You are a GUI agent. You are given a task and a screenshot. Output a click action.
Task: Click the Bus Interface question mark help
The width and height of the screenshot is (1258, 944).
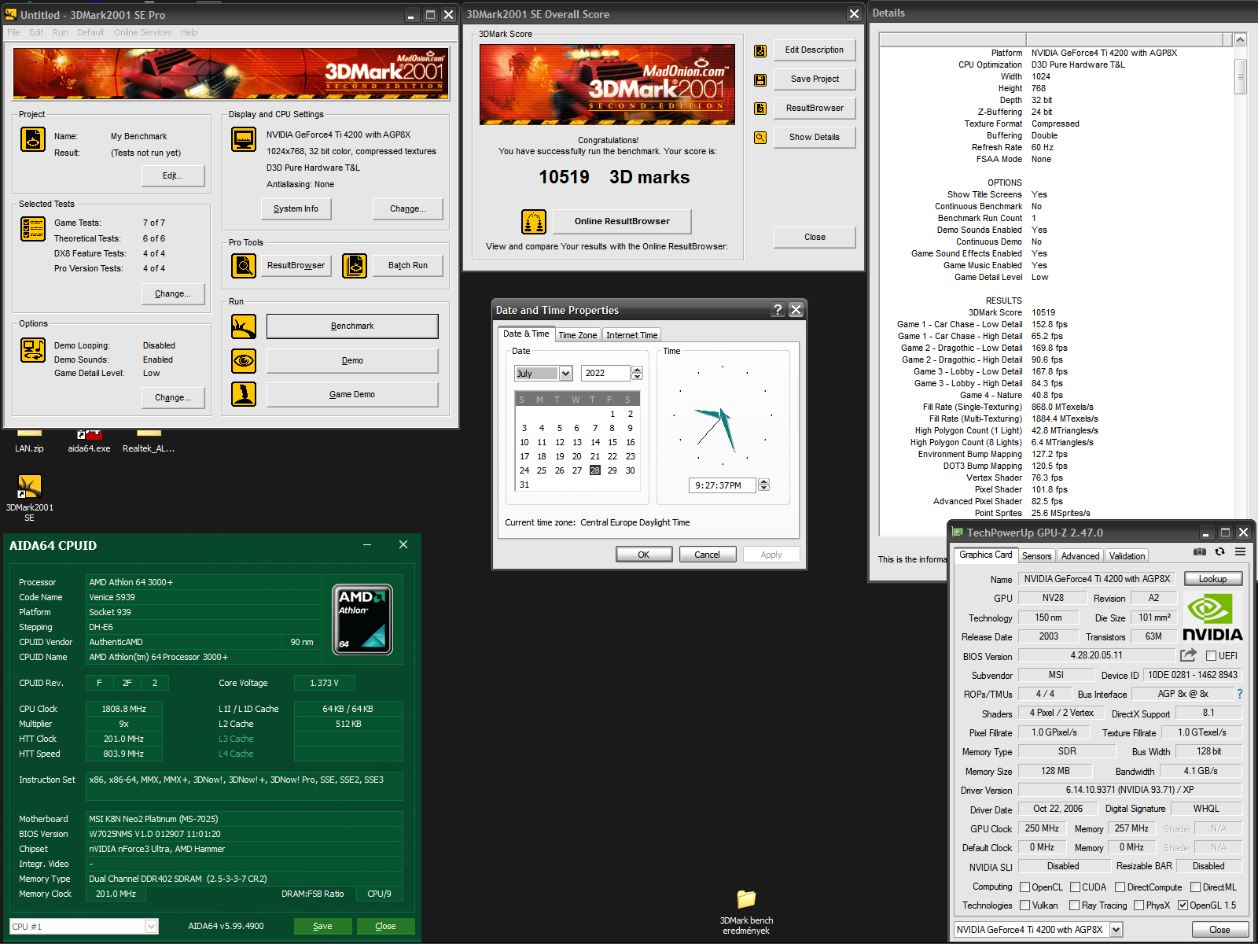pos(1240,694)
